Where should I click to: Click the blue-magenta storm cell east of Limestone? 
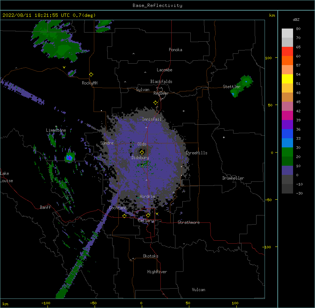[69, 157]
